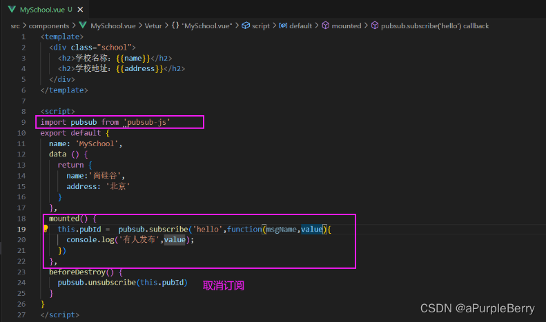Image resolution: width=546 pixels, height=322 pixels.
Task: Open the pubsub.subscribe('hello') callback breadcrumb
Action: 435,26
